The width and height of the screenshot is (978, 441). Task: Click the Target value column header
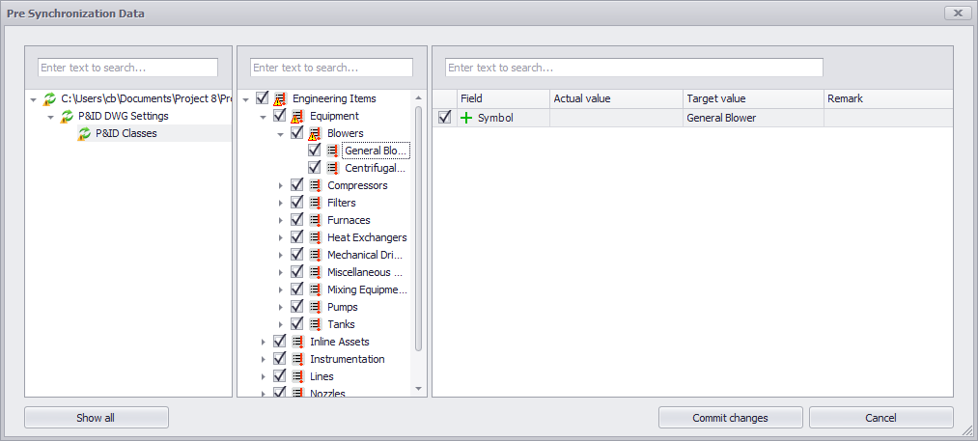tap(753, 99)
